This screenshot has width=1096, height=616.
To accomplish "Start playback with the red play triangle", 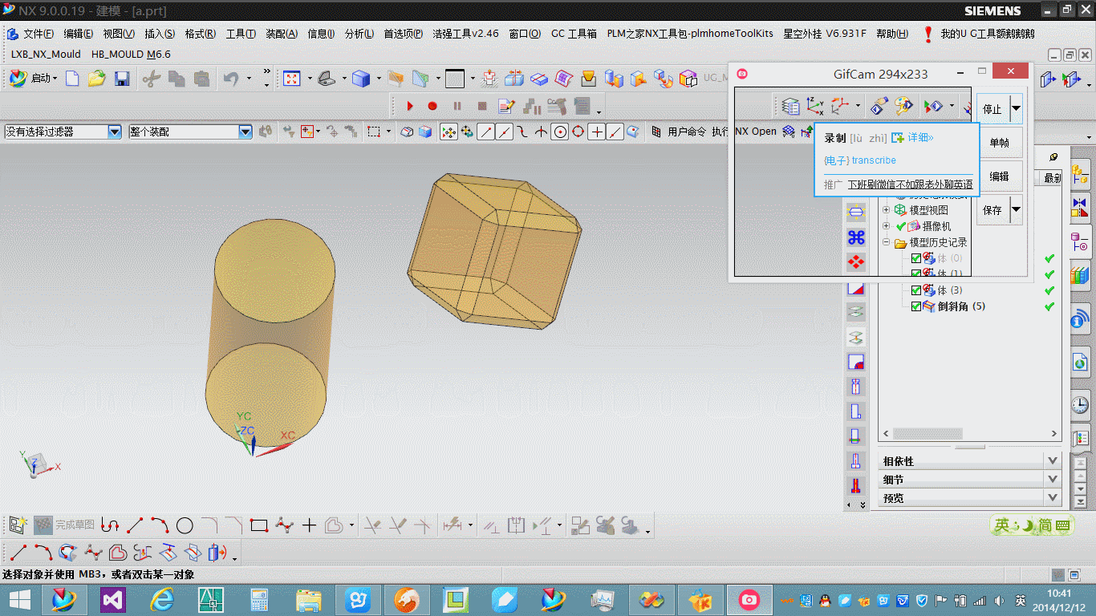I will 410,105.
